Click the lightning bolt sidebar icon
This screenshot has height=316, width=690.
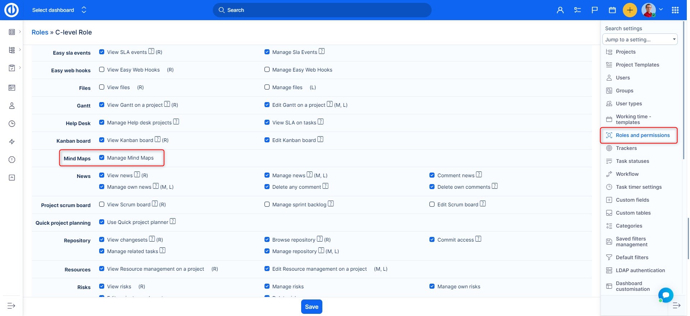(12, 142)
